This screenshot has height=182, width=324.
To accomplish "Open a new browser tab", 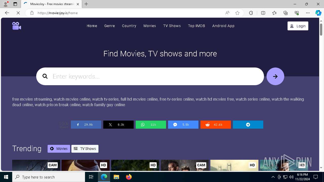I will click(x=86, y=4).
